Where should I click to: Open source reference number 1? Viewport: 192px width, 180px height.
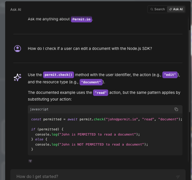tap(30, 161)
